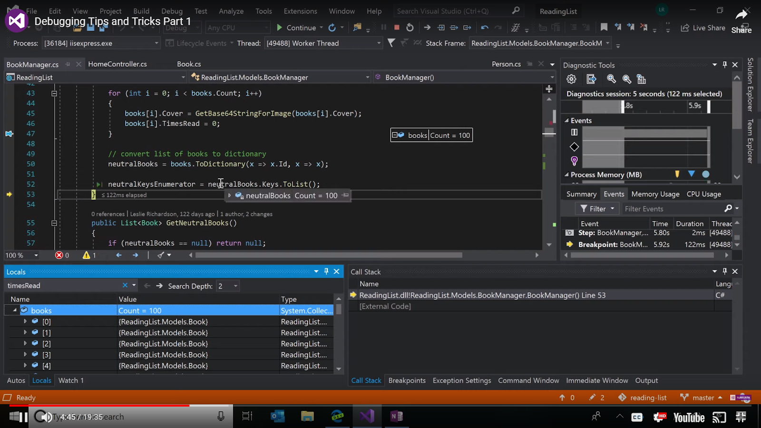Pause execution with the Break All icon
Image resolution: width=761 pixels, height=428 pixels.
tap(383, 27)
